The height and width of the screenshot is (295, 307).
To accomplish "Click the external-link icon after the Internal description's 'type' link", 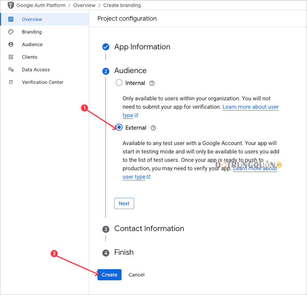I will 136,115.
